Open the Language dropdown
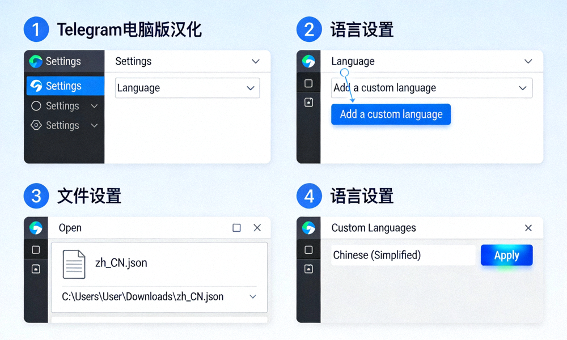Viewport: 567px width, 340px height. pos(187,88)
